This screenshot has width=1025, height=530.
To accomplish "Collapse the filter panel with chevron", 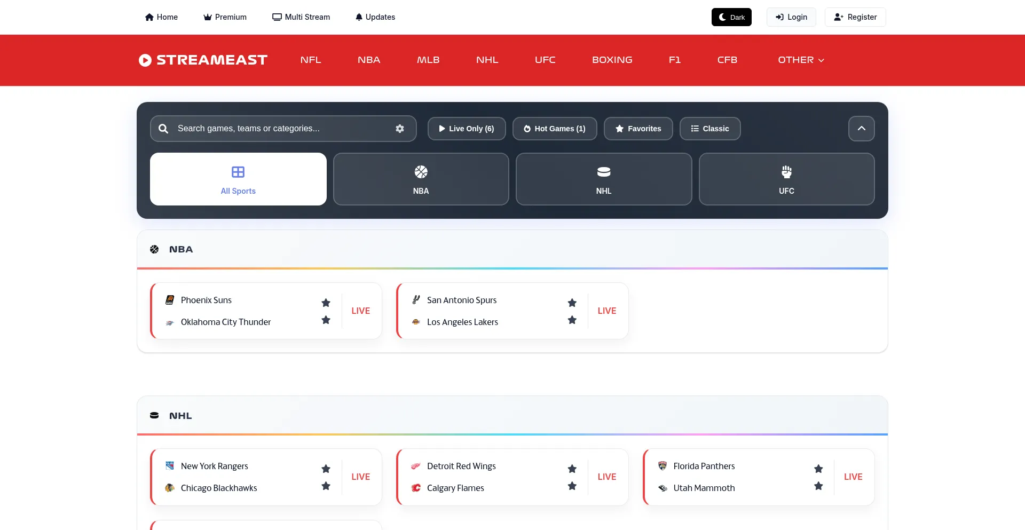I will coord(862,129).
